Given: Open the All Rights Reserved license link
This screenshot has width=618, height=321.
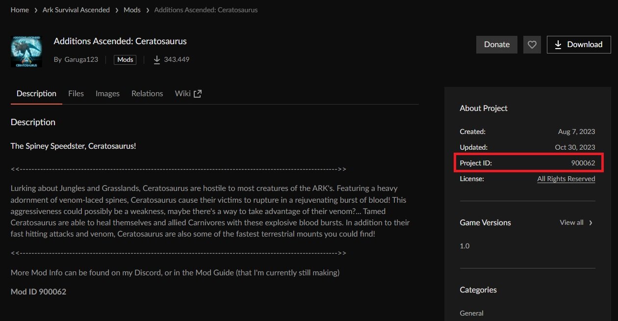Looking at the screenshot, I should [566, 179].
